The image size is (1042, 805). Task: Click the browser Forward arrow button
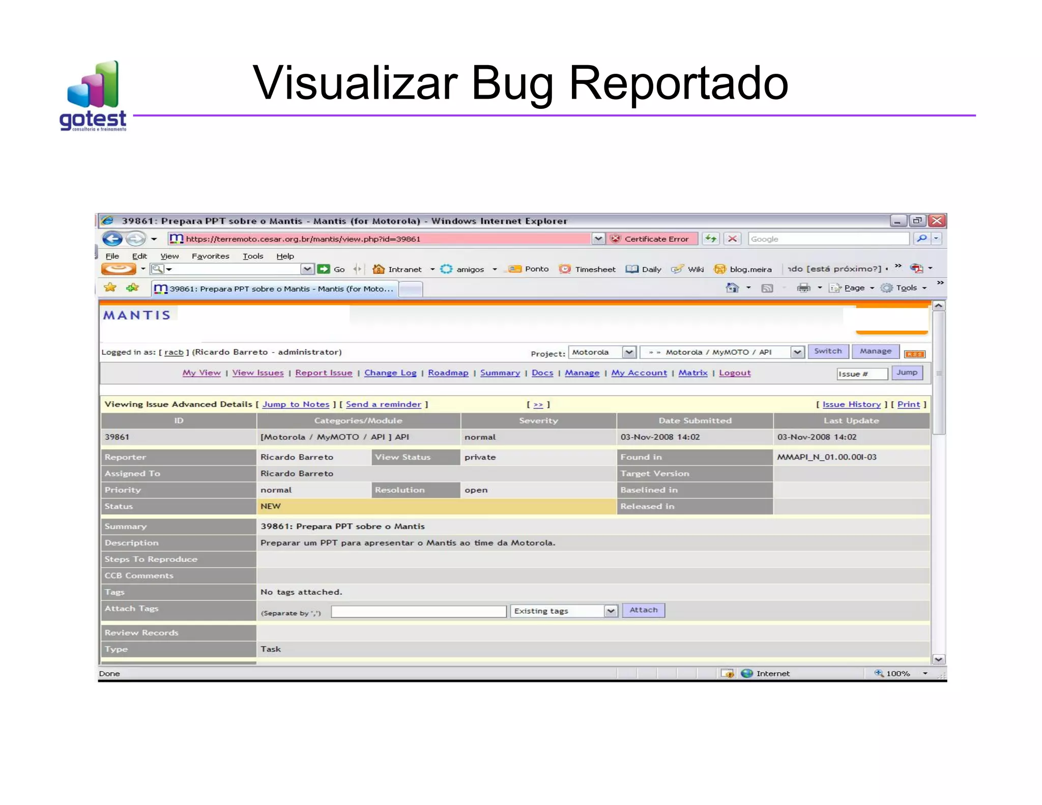point(135,239)
